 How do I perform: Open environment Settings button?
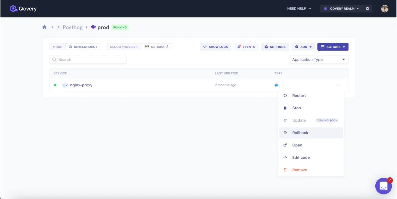(275, 47)
